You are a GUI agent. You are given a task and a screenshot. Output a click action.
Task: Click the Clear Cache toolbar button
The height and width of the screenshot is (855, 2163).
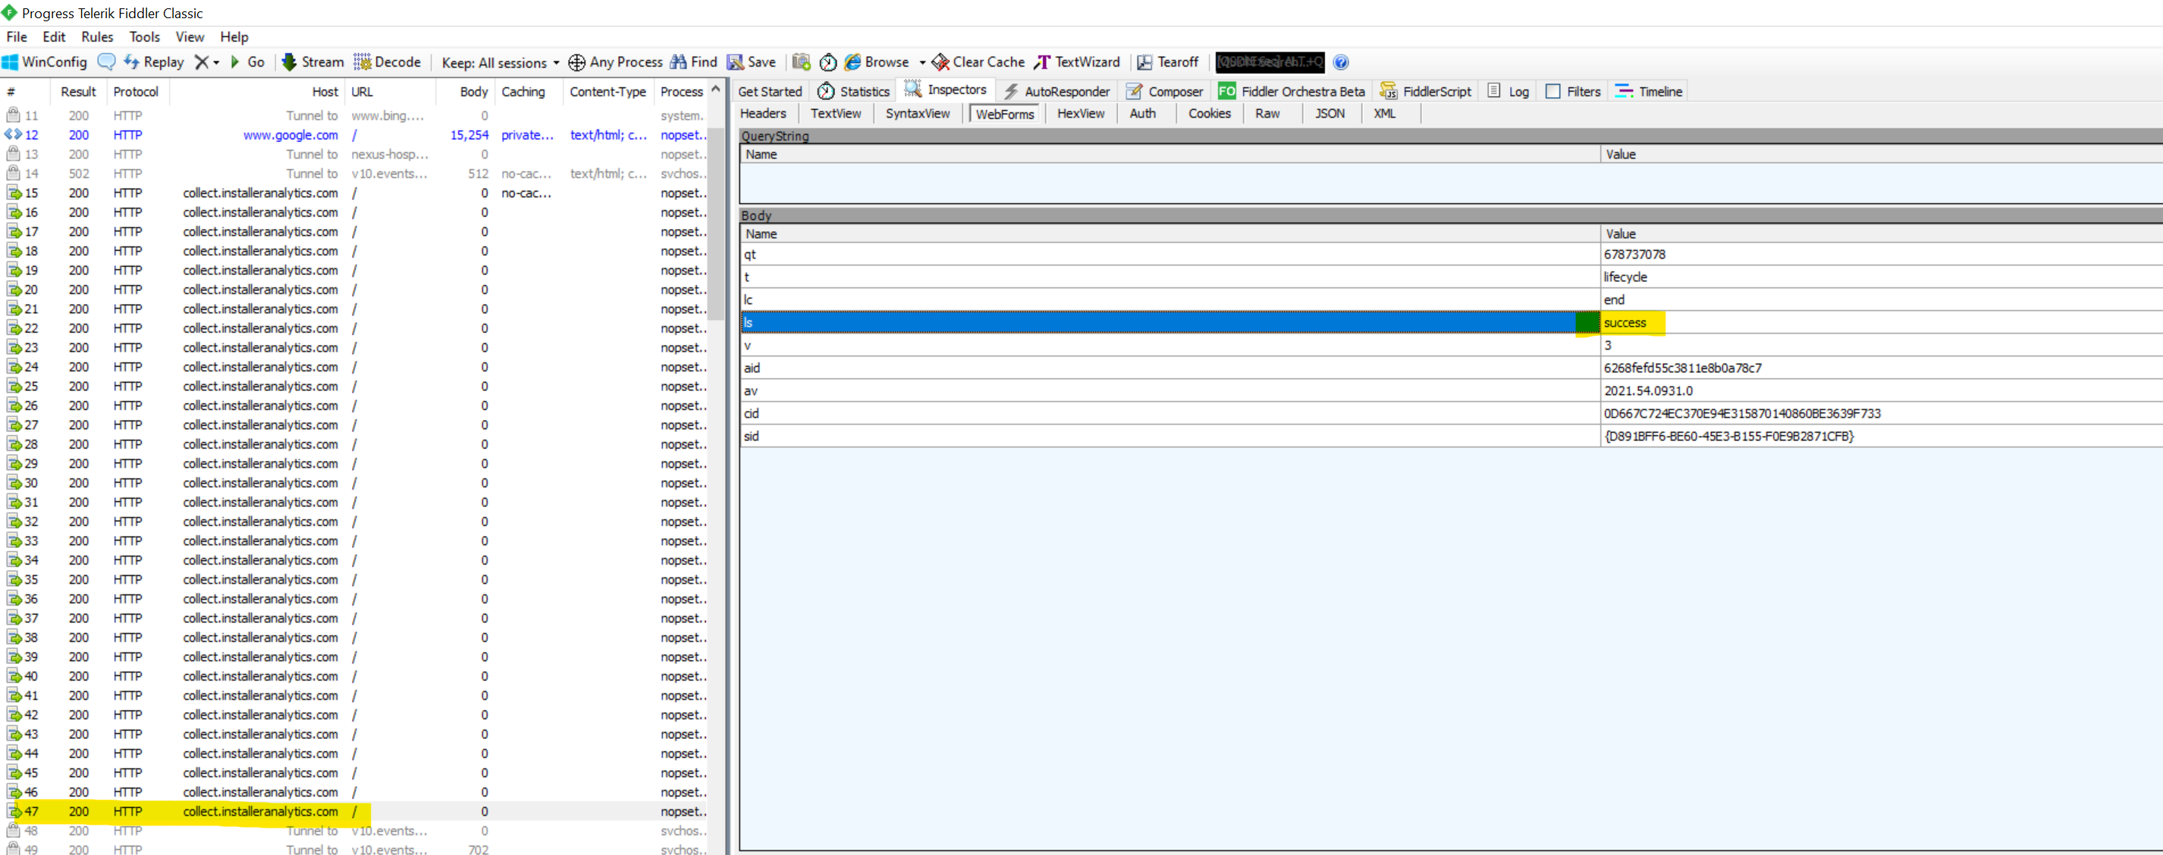point(978,62)
